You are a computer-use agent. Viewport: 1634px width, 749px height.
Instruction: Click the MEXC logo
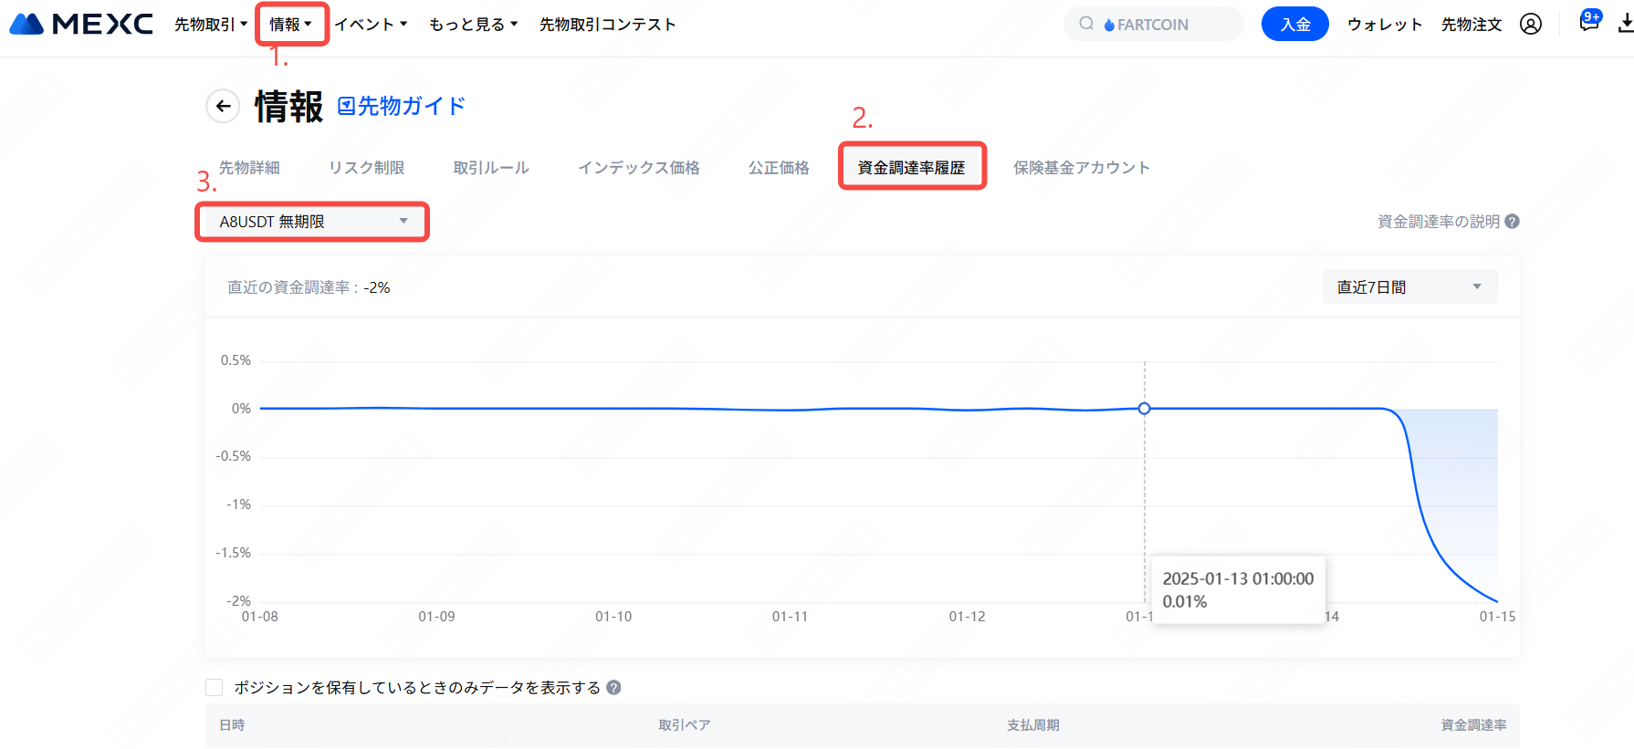click(80, 24)
